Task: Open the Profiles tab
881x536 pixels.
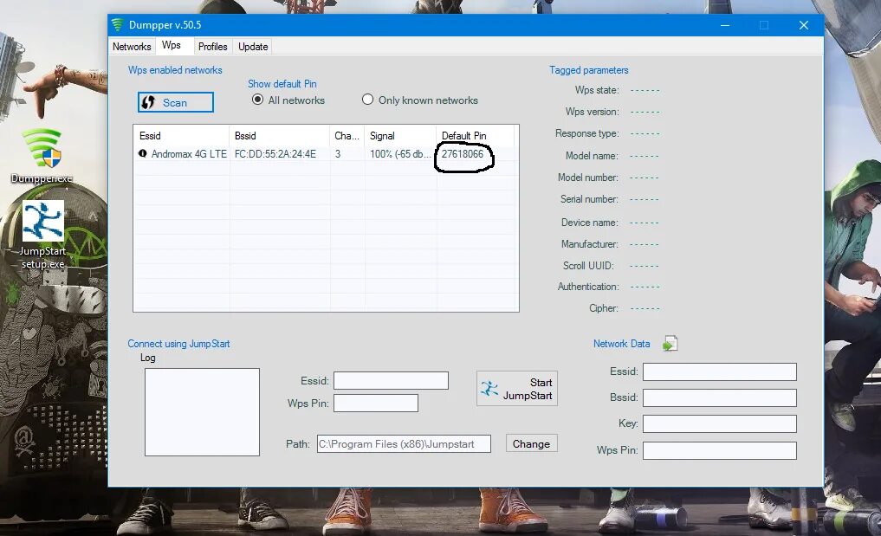Action: 212,47
